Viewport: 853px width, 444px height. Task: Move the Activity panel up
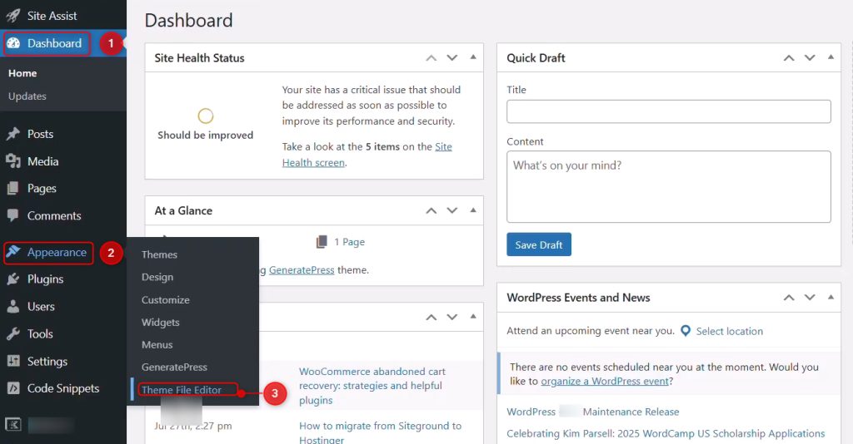tap(431, 317)
